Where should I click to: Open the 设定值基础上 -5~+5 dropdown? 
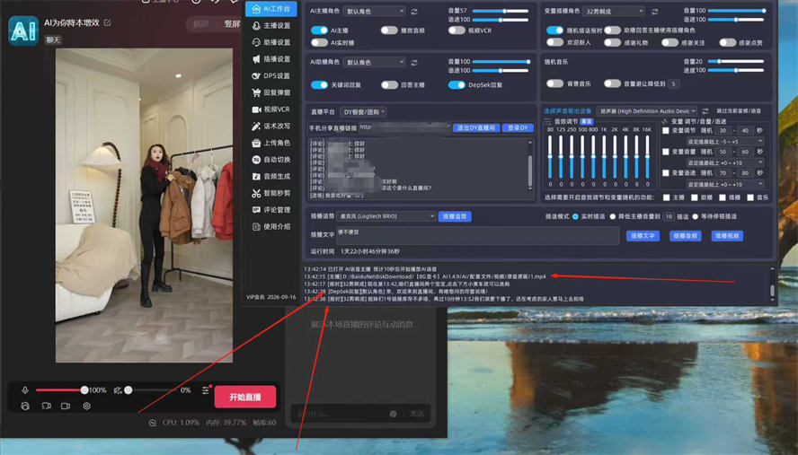point(725,142)
